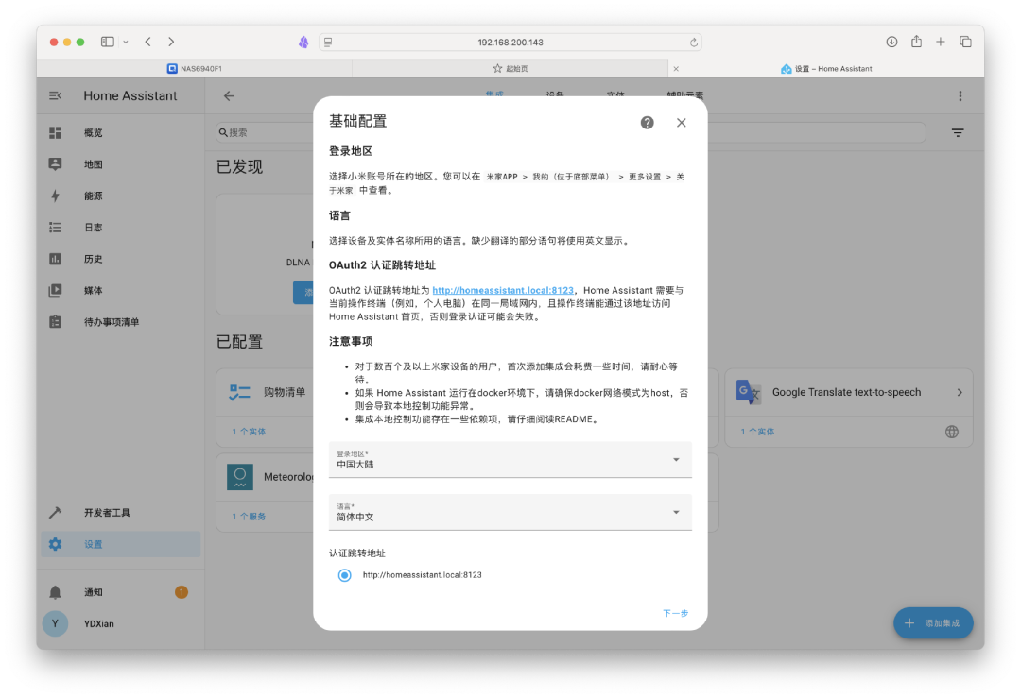Open 开发者工具 developer tools
This screenshot has width=1021, height=698.
pyautogui.click(x=106, y=513)
